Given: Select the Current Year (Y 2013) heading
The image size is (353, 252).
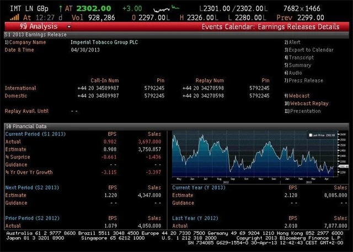Looking at the screenshot, I should tap(199, 188).
